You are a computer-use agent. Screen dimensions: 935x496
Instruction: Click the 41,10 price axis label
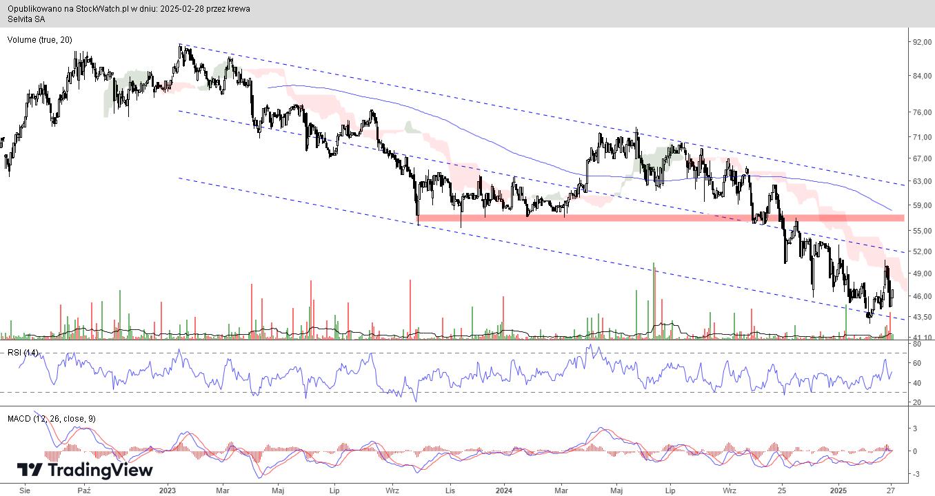click(921, 336)
